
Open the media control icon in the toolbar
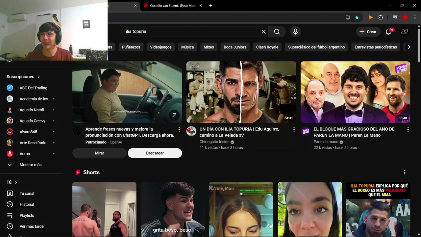pyautogui.click(x=395, y=17)
